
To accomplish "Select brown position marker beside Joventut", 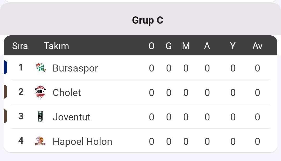I will (x=5, y=116).
